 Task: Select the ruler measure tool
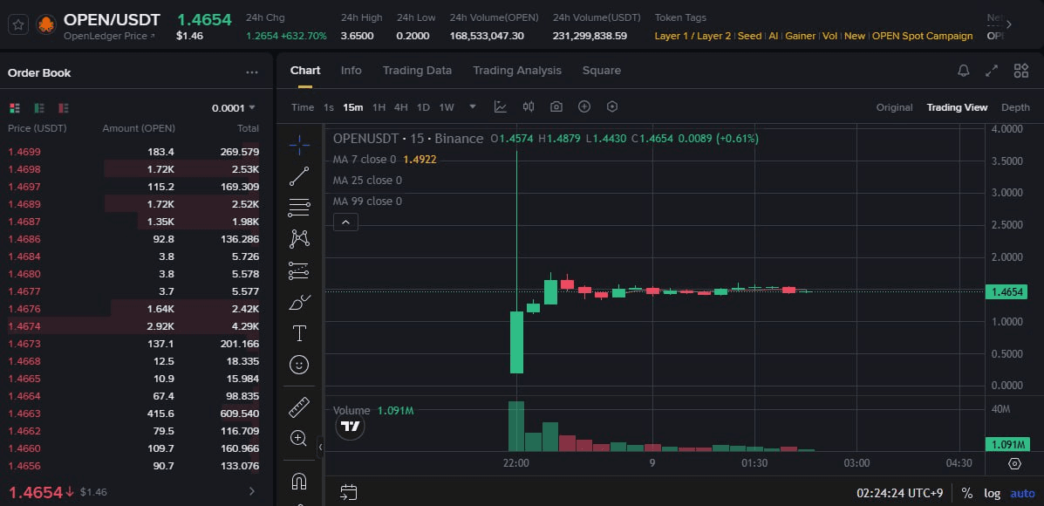pos(300,407)
